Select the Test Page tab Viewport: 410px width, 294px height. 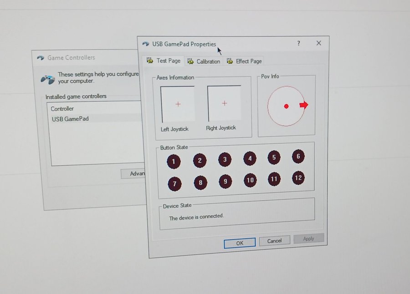pos(164,61)
